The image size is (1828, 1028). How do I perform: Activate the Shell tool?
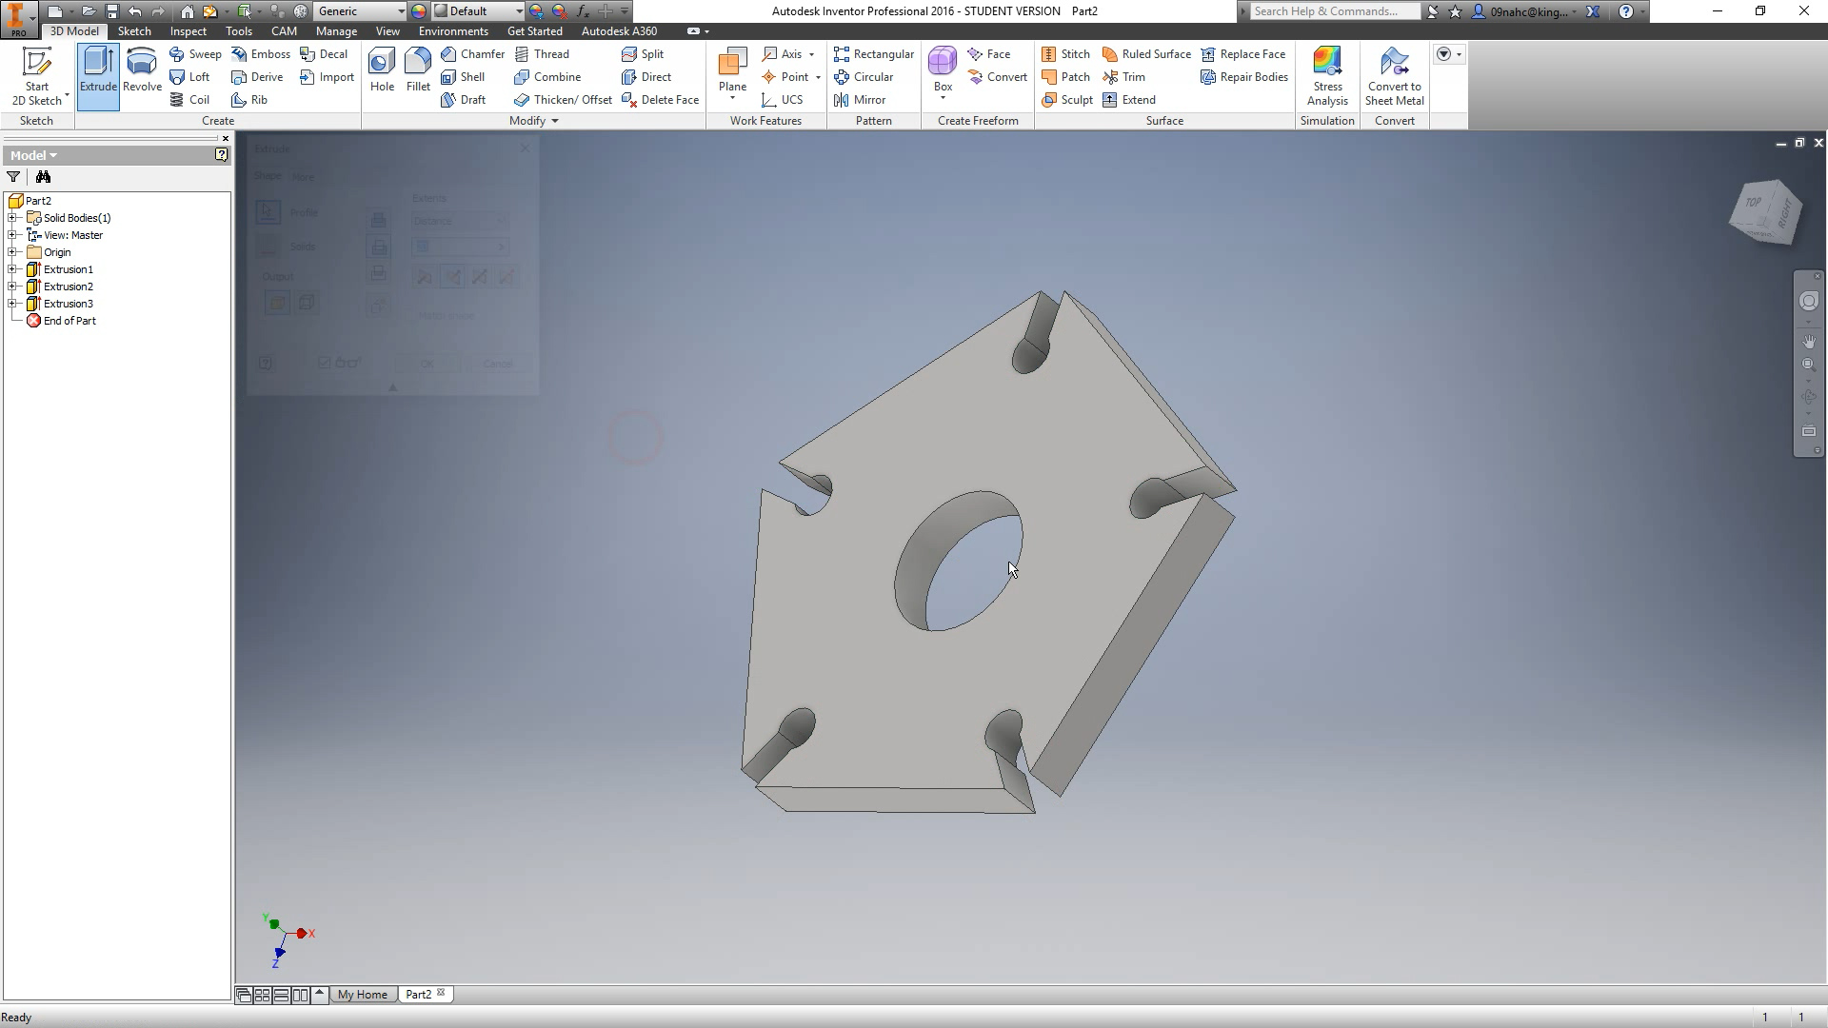click(x=463, y=77)
